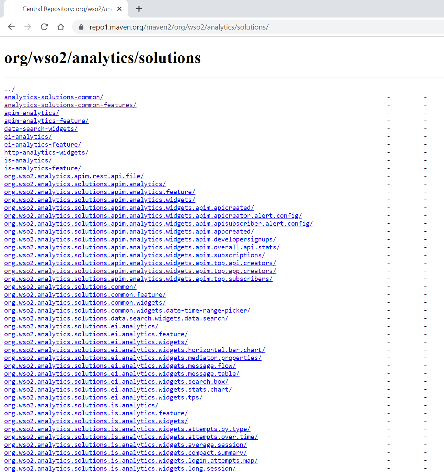Screen dimensions: 444x472
Task: Open ei-analytics/ folder
Action: 28,137
